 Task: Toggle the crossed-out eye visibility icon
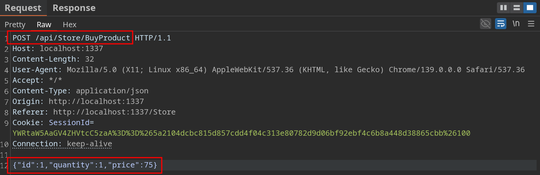485,24
